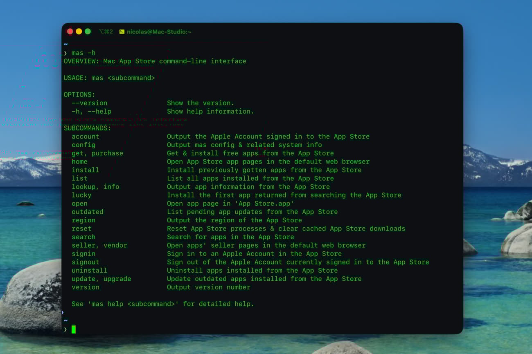
Task: Click the 'account' subcommand text
Action: click(x=85, y=137)
